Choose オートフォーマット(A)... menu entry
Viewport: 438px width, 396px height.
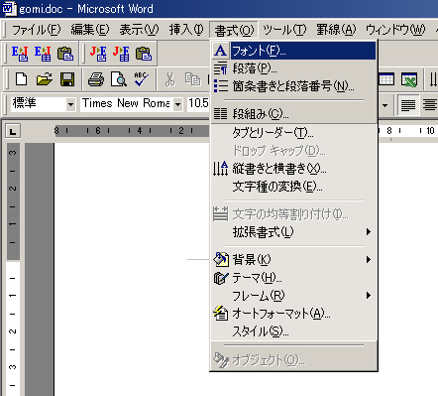click(x=293, y=314)
